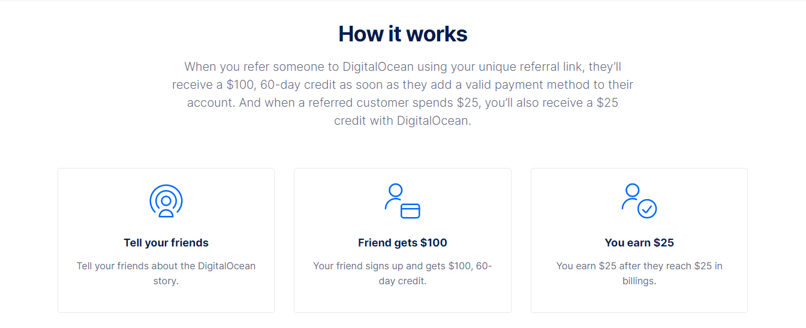Click the "How it works" heading
The width and height of the screenshot is (806, 328).
403,34
